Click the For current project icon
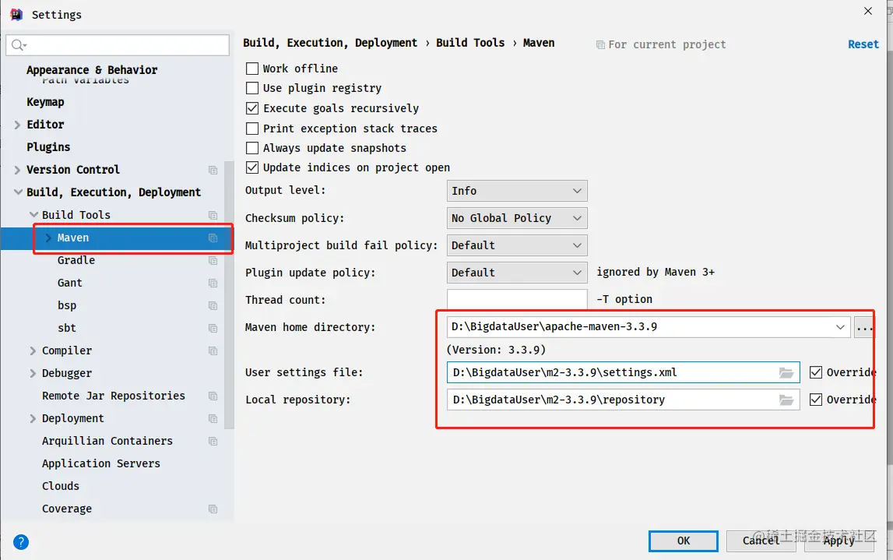 [600, 44]
